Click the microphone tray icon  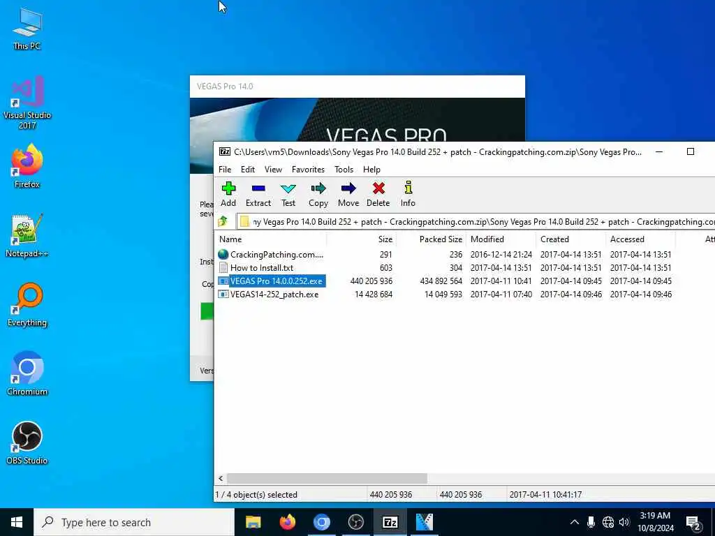(591, 522)
